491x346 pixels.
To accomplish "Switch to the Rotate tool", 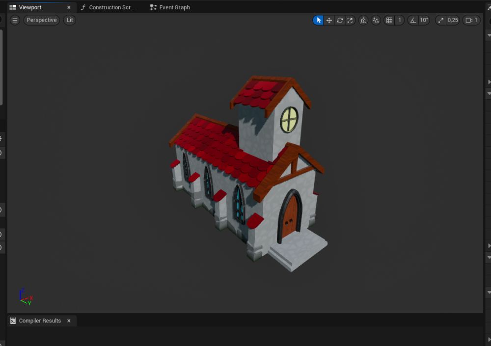I will click(x=339, y=20).
